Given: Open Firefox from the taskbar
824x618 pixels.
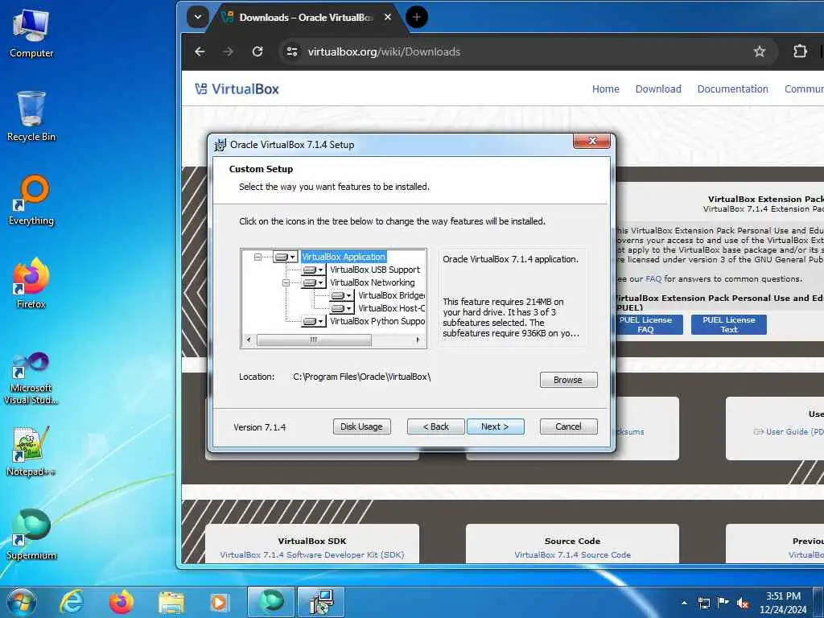Looking at the screenshot, I should (122, 602).
